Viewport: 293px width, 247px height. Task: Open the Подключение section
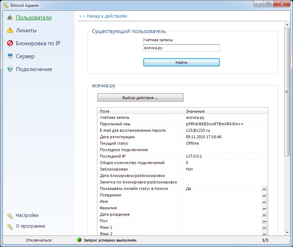click(34, 69)
